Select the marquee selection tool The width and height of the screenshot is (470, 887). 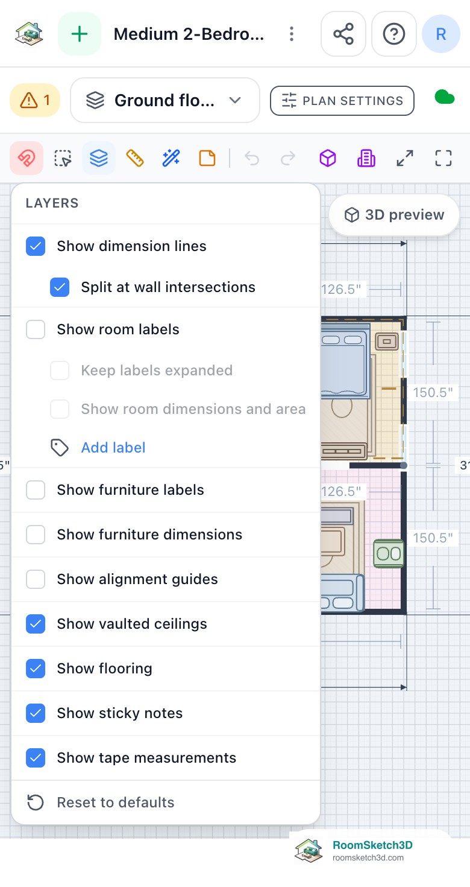pyautogui.click(x=63, y=158)
